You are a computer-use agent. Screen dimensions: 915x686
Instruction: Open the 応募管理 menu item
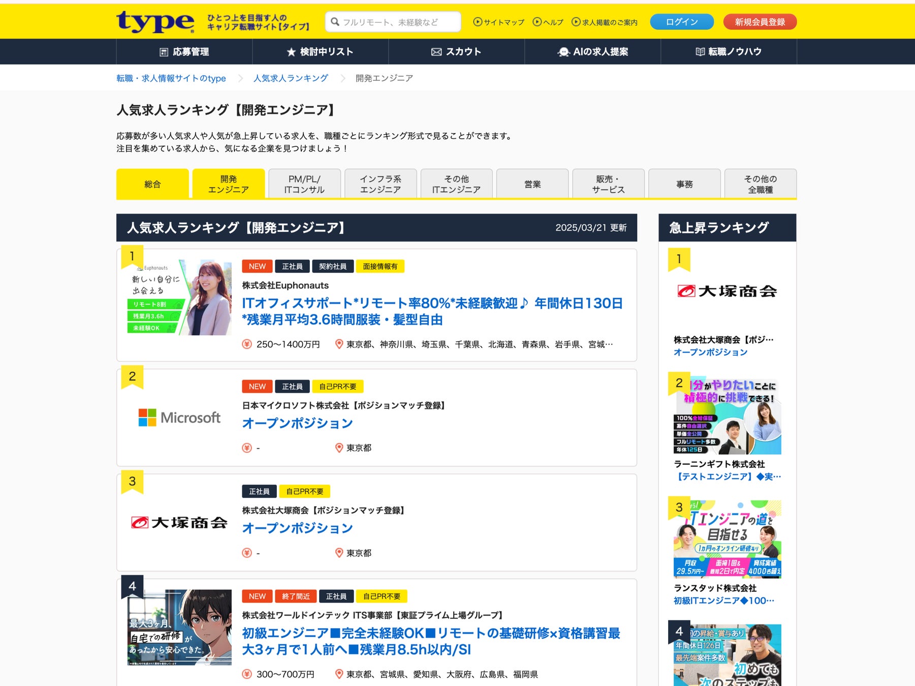click(184, 52)
